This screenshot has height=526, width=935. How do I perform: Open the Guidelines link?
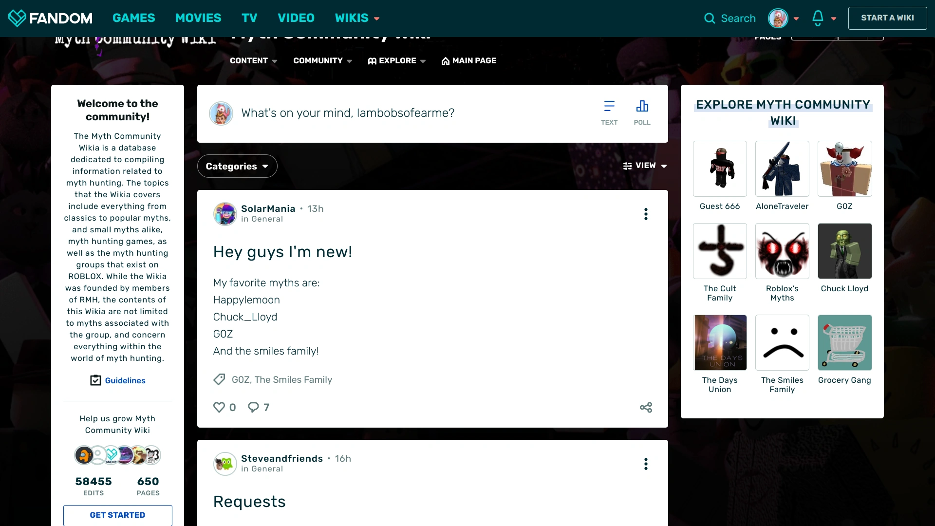click(125, 380)
